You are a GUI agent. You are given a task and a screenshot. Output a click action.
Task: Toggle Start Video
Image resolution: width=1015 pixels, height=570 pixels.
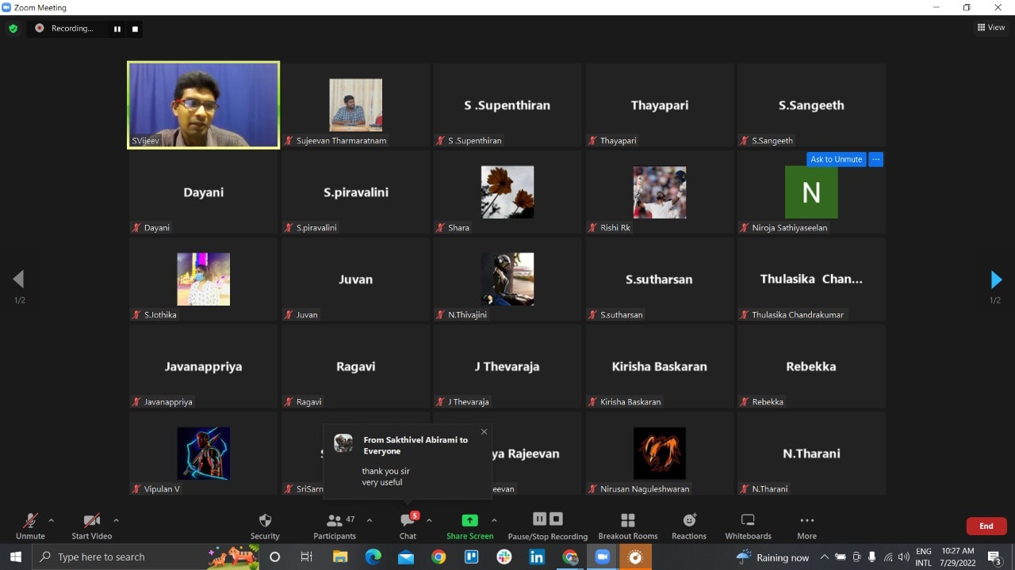[x=92, y=526]
